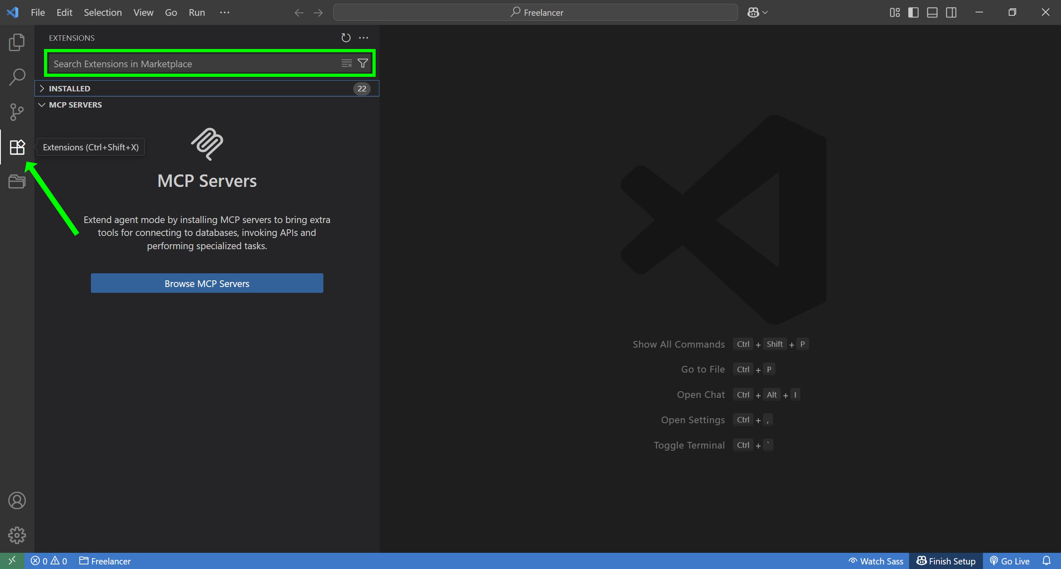Toggle the Secondary Side Bar visibility
This screenshot has height=569, width=1061.
click(951, 12)
